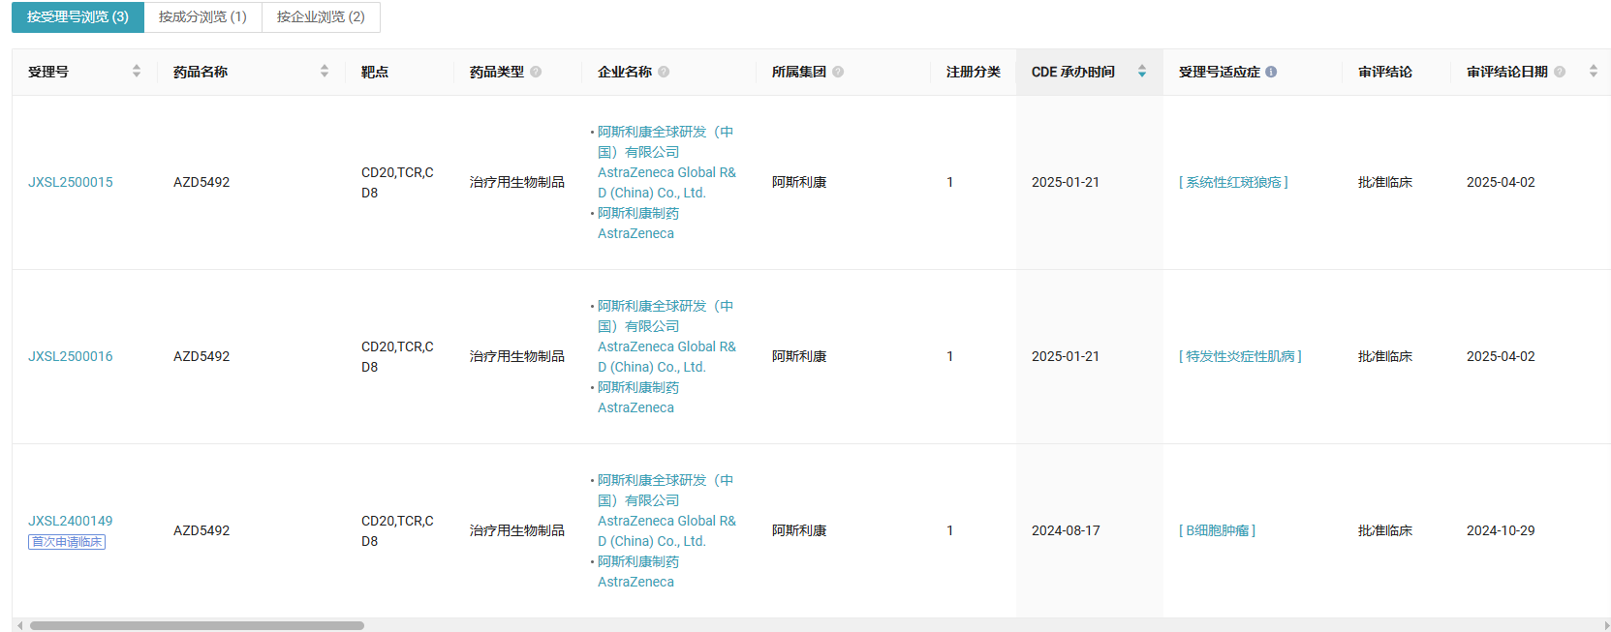Viewport: 1611px width, 632px height.
Task: Click the horizontal scrollbar thumb
Action: [x=197, y=625]
